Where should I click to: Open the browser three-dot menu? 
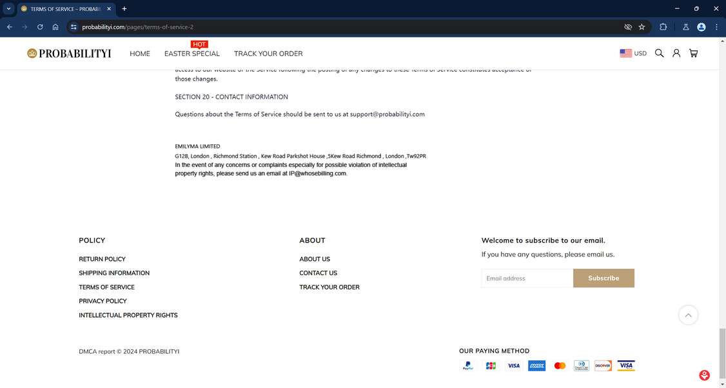tap(716, 27)
